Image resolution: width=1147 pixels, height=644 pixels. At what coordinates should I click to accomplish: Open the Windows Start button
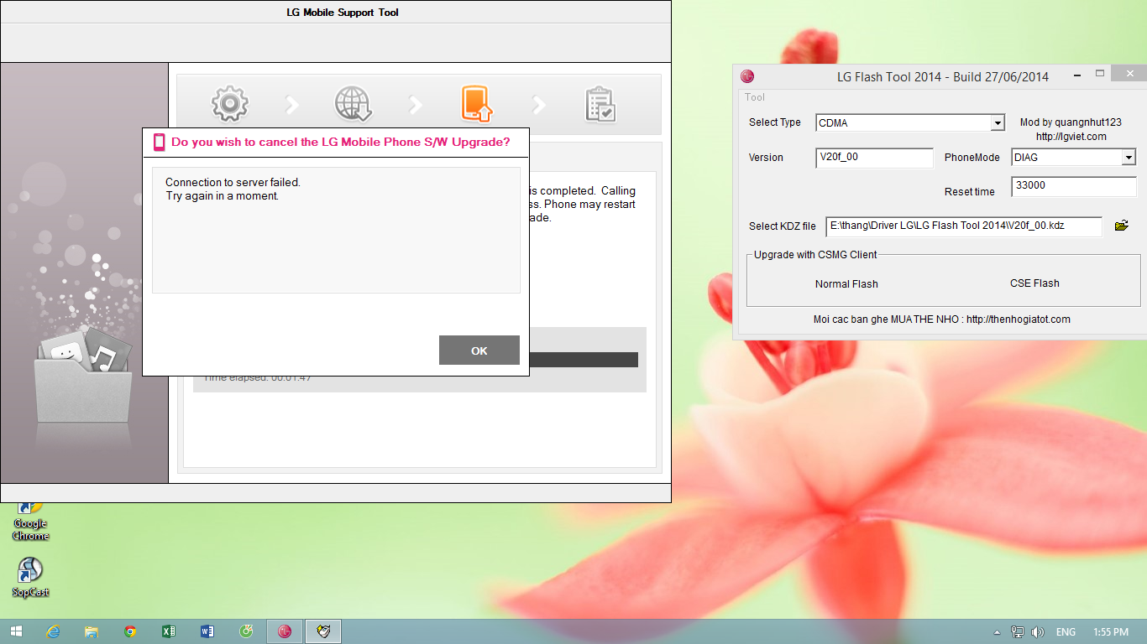(x=16, y=631)
